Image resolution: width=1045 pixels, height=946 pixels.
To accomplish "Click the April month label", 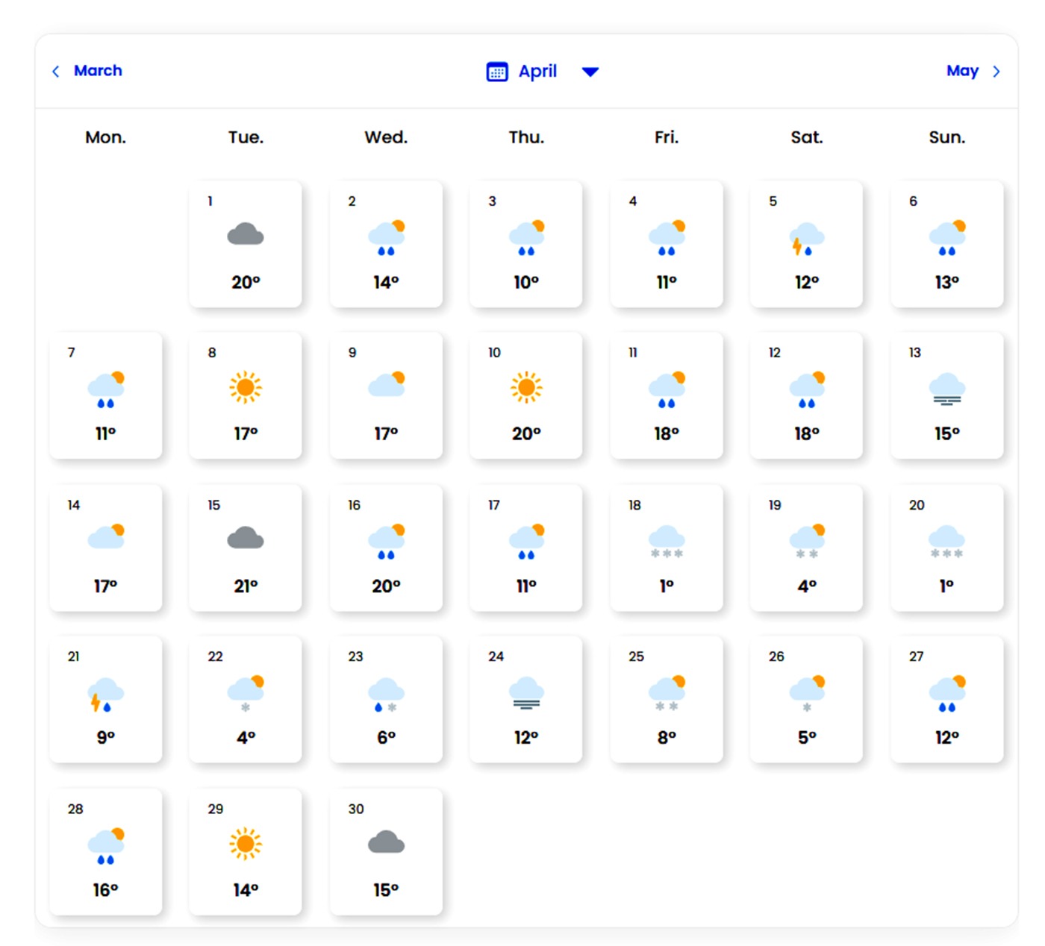I will tap(537, 72).
